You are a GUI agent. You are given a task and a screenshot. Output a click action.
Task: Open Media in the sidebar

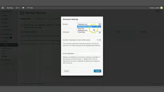6,19
